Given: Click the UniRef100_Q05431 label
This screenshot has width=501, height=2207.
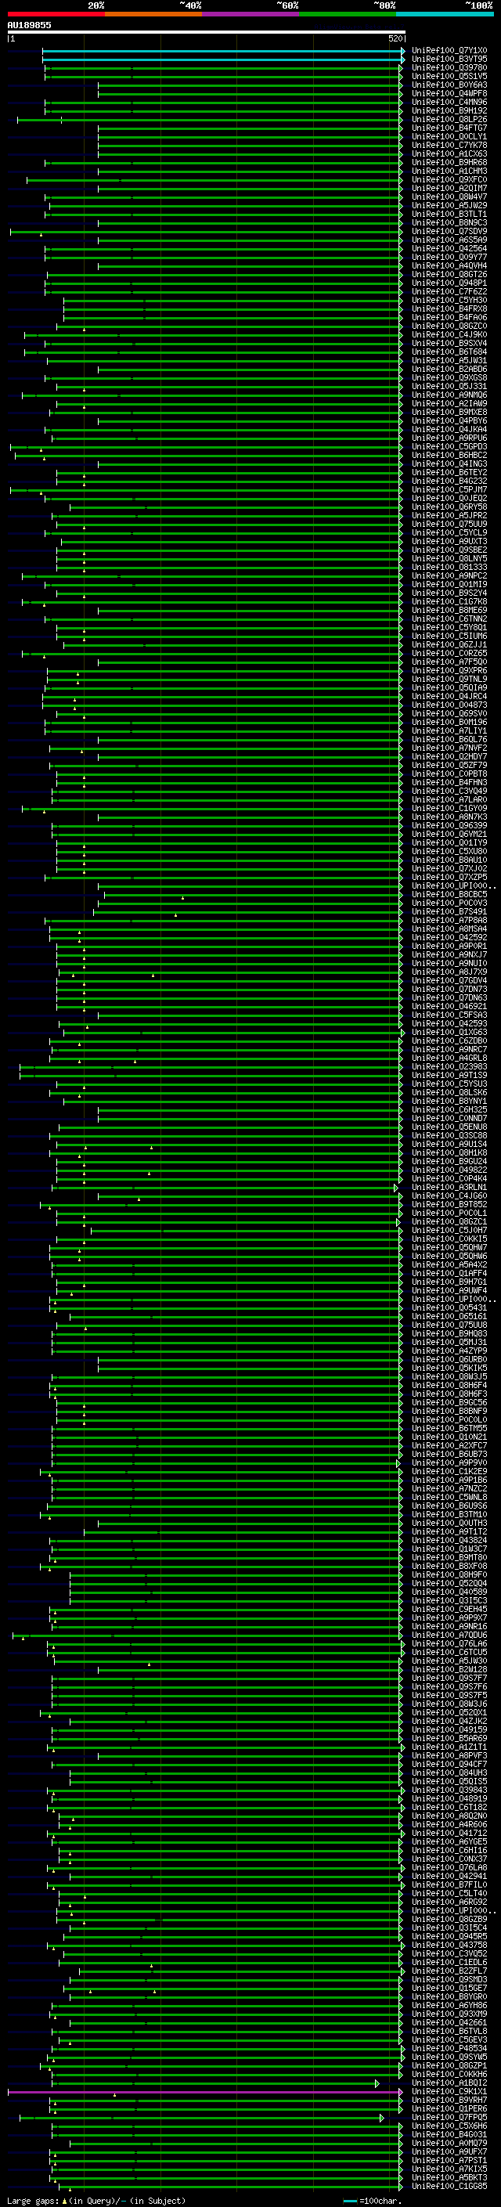Looking at the screenshot, I should click(x=449, y=1307).
